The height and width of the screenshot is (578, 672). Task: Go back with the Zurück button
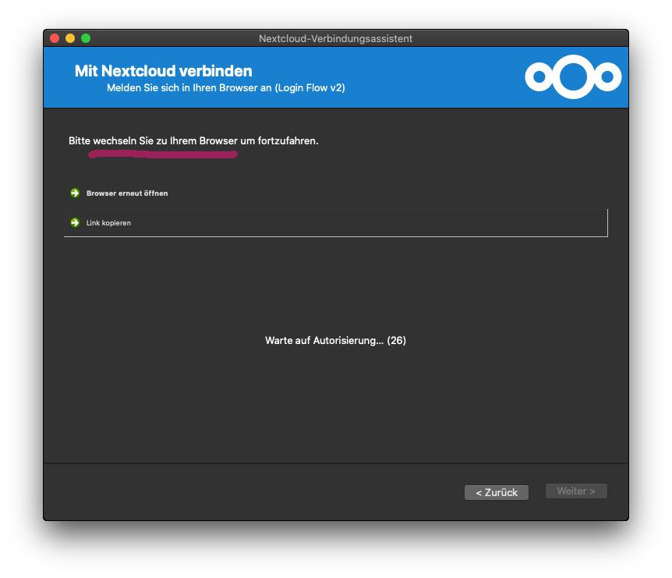pyautogui.click(x=497, y=492)
